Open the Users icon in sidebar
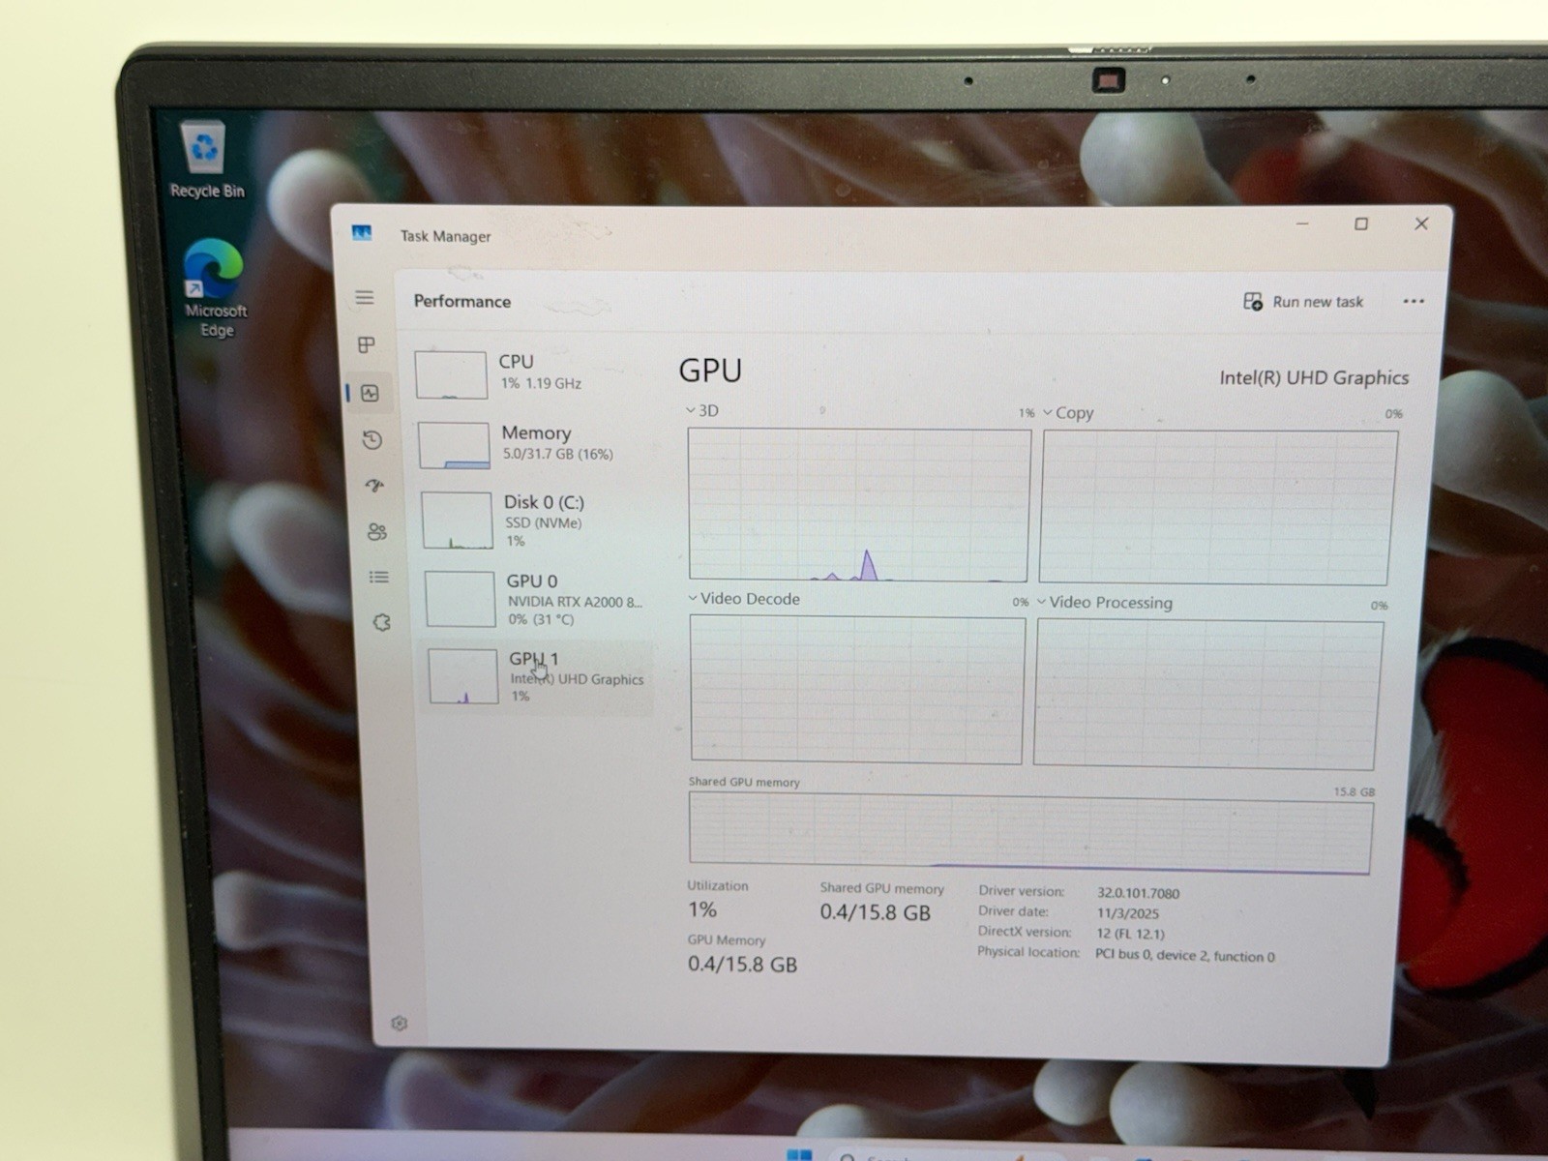The width and height of the screenshot is (1548, 1161). click(376, 531)
